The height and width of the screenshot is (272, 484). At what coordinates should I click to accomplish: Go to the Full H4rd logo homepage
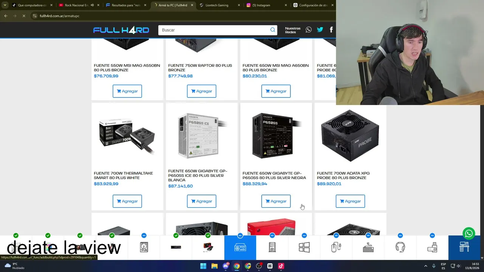[x=121, y=30]
